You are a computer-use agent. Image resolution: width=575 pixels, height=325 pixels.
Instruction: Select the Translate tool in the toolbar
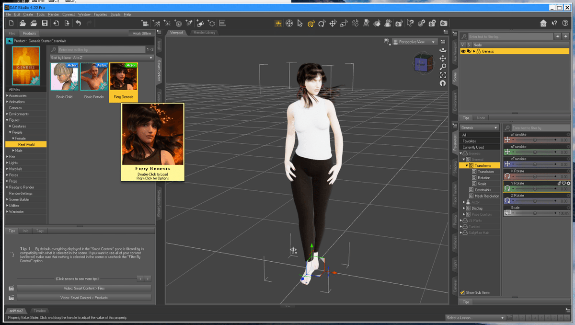(333, 23)
